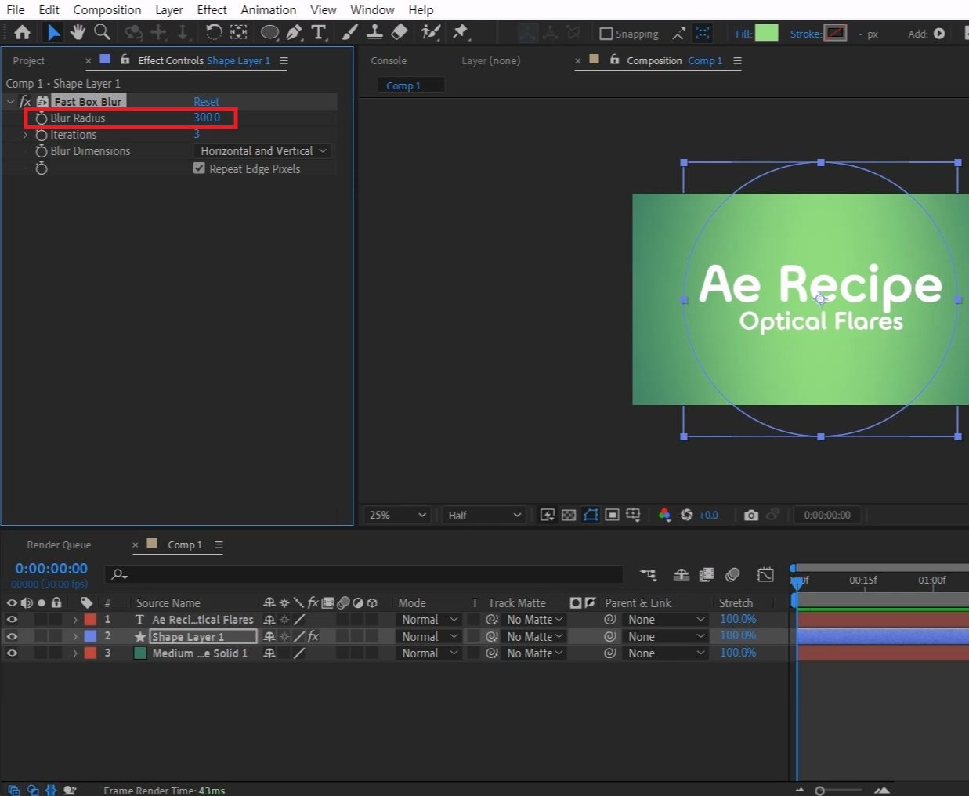Open Mode dropdown for Shape Layer 1
969x796 pixels.
429,636
